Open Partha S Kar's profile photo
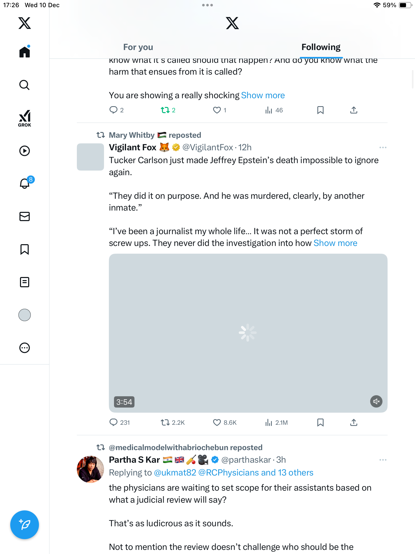 coord(90,469)
